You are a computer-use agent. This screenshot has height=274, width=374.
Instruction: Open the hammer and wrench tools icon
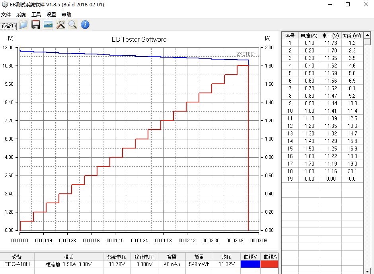(x=60, y=25)
